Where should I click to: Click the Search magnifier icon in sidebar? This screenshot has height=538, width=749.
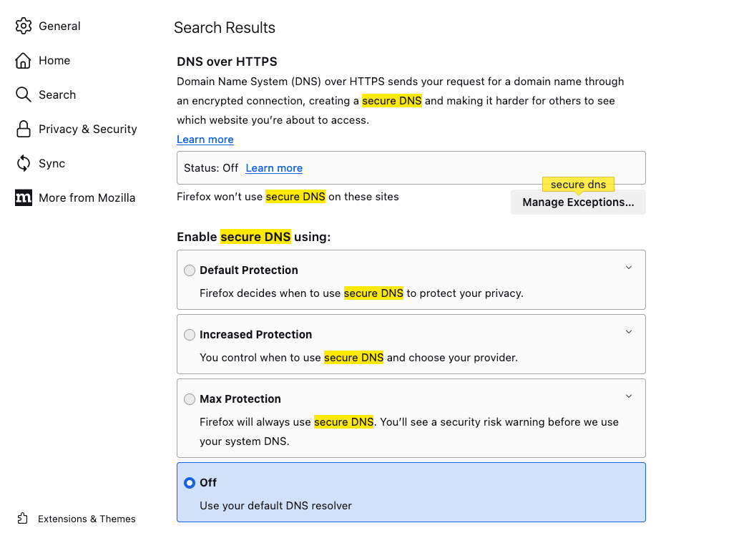coord(24,94)
